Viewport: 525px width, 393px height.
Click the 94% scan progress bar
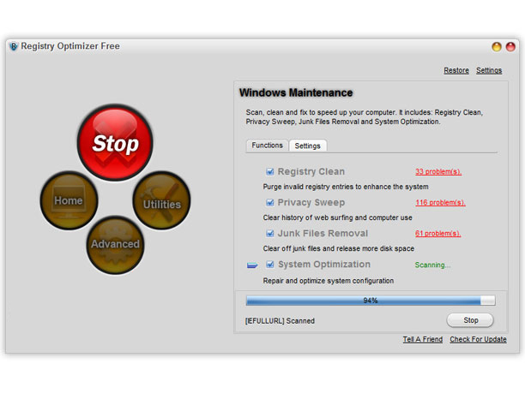point(371,301)
